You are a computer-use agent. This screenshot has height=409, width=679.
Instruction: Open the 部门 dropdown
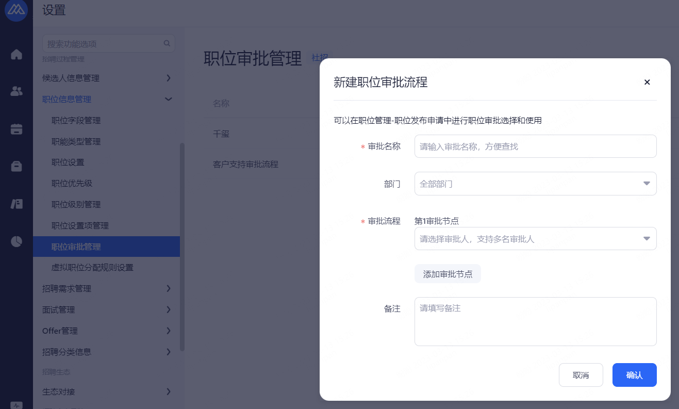coord(535,184)
